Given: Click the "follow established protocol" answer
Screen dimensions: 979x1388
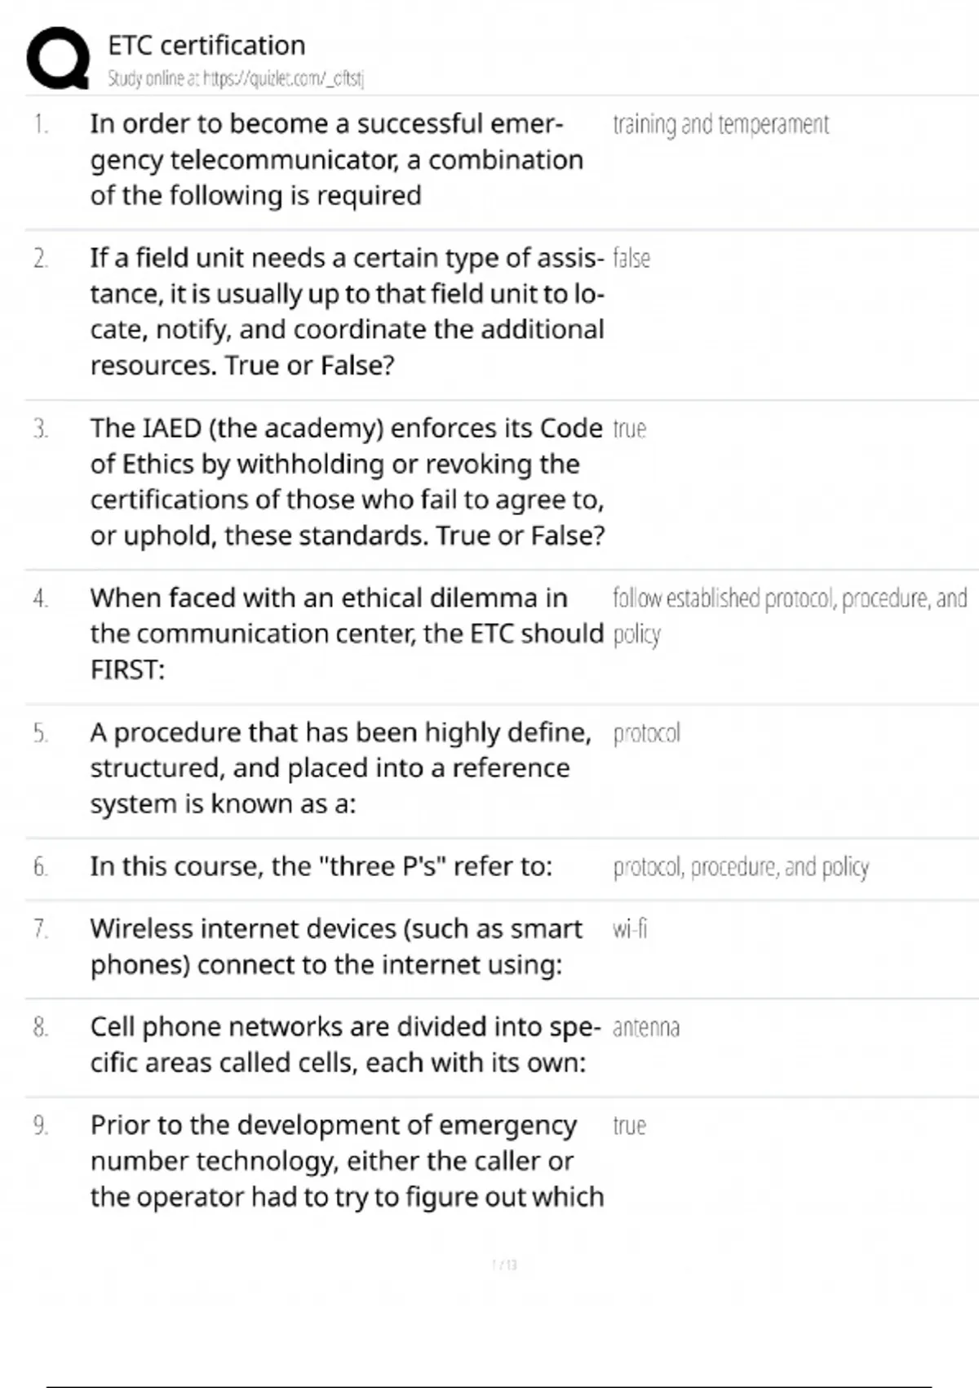Looking at the screenshot, I should tap(789, 598).
